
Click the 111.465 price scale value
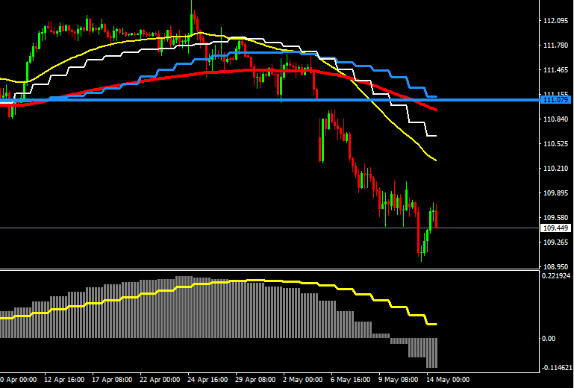(555, 69)
